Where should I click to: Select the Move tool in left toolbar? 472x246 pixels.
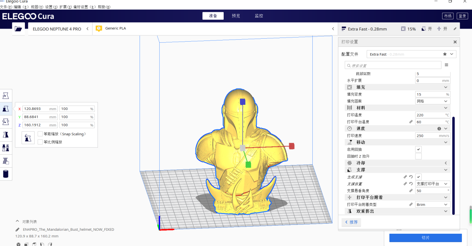coord(6,96)
